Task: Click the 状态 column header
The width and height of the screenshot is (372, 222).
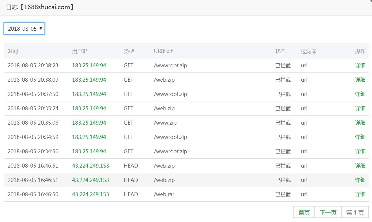Action: (280, 51)
